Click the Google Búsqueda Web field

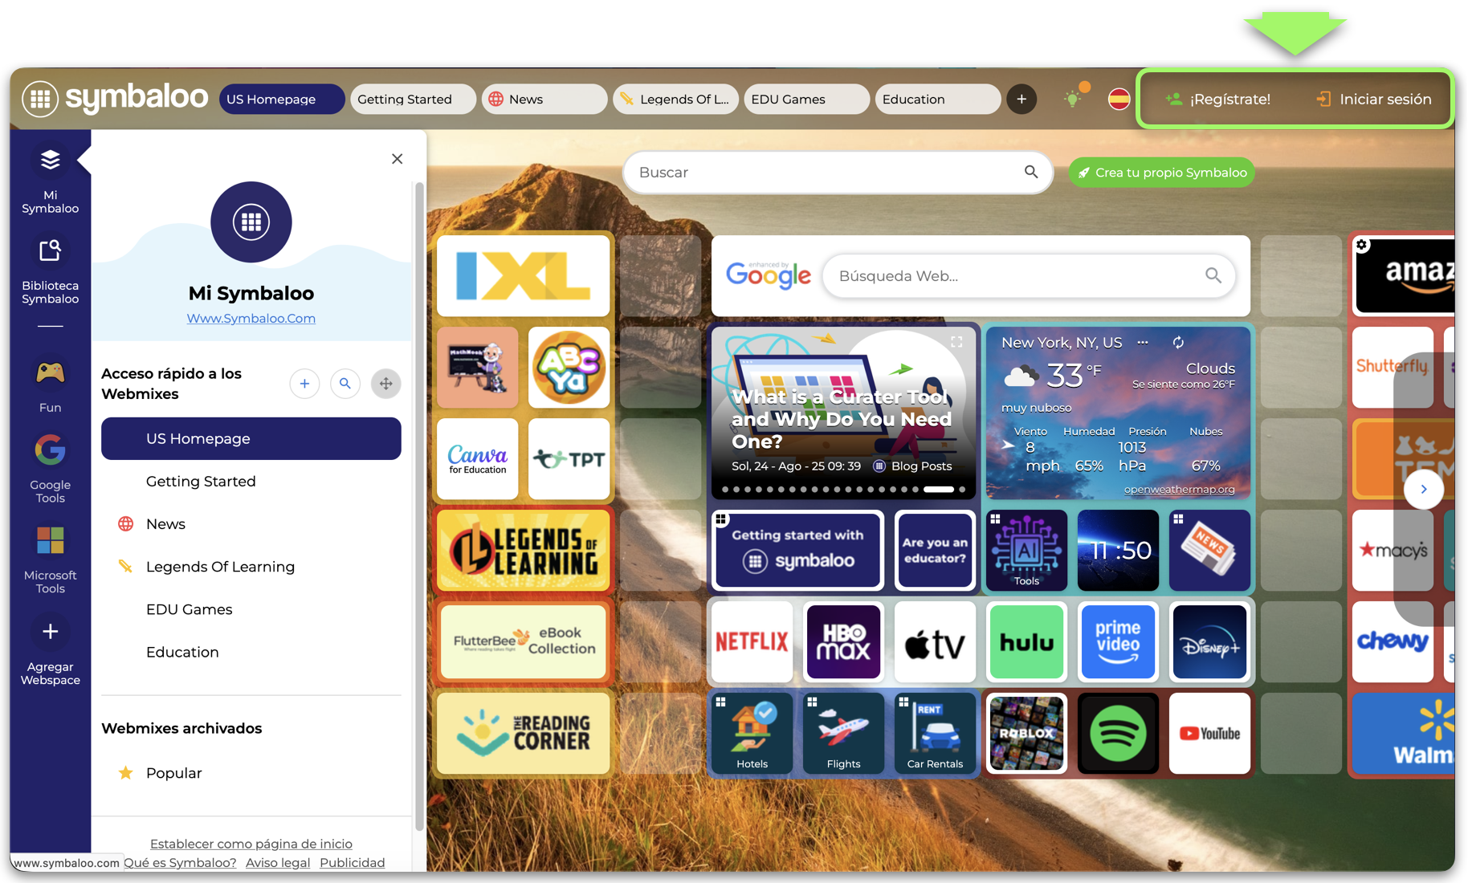point(1029,276)
